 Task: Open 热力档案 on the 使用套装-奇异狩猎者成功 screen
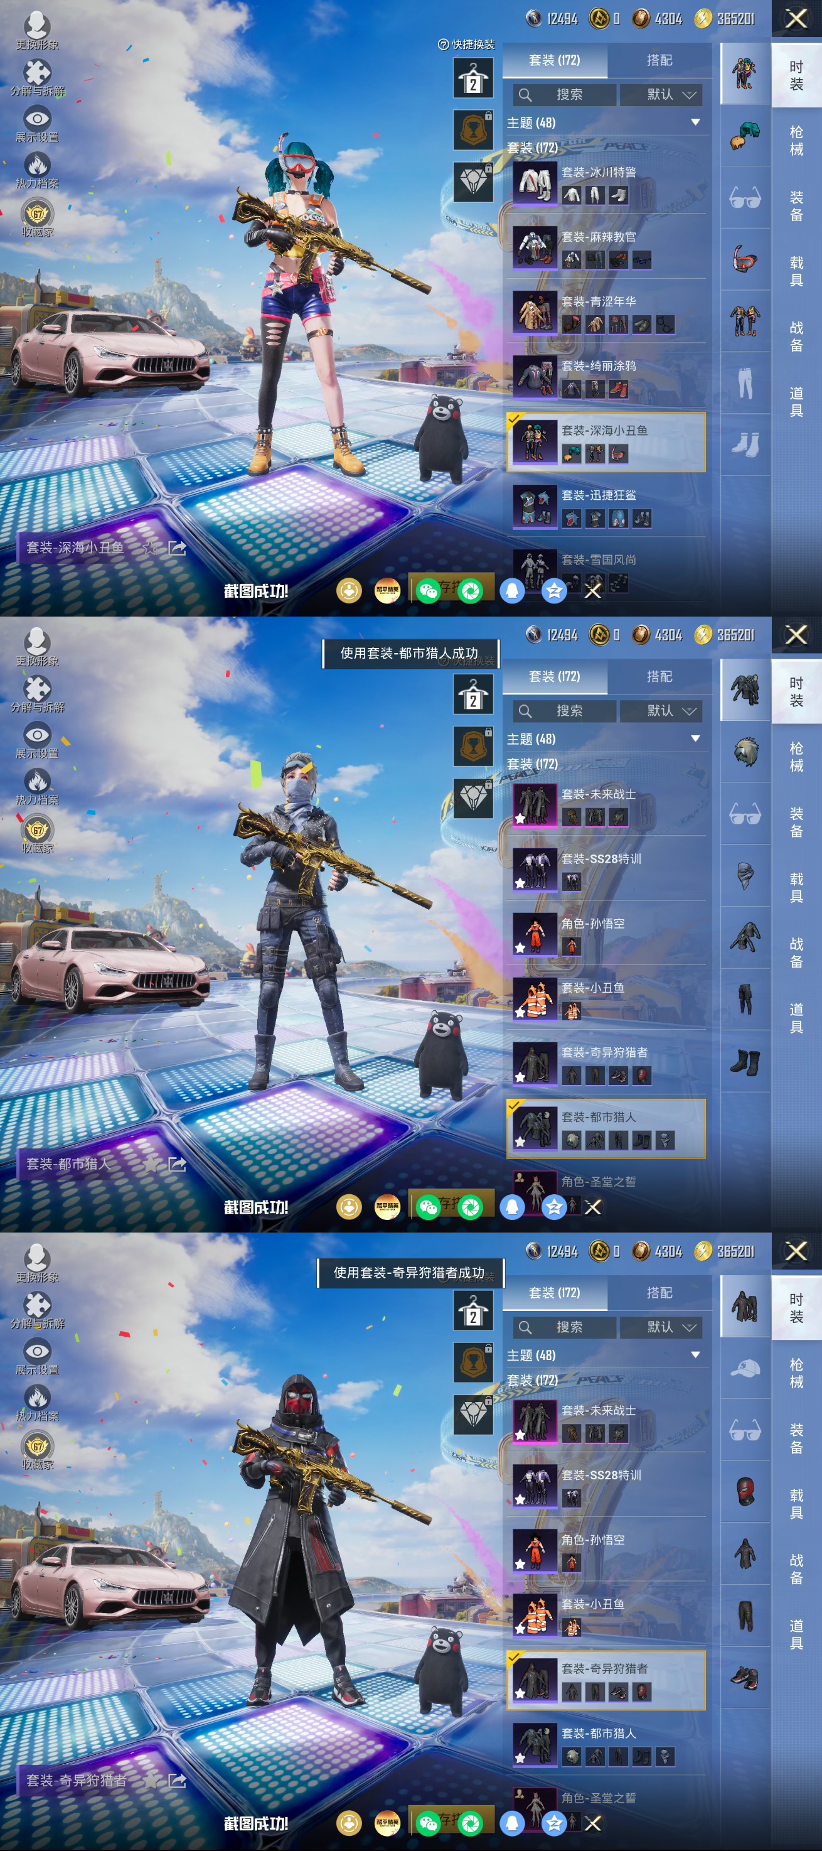37,1402
